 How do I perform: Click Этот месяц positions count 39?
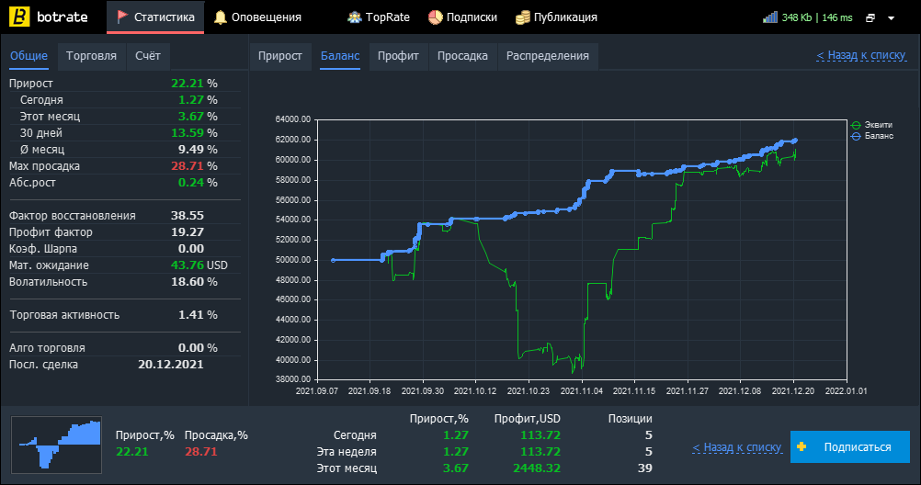click(x=645, y=468)
